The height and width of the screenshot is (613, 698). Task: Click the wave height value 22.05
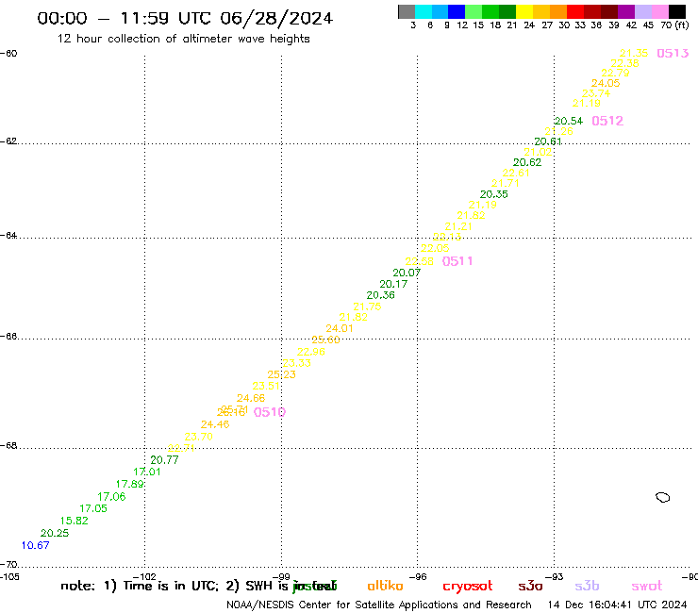click(x=435, y=248)
